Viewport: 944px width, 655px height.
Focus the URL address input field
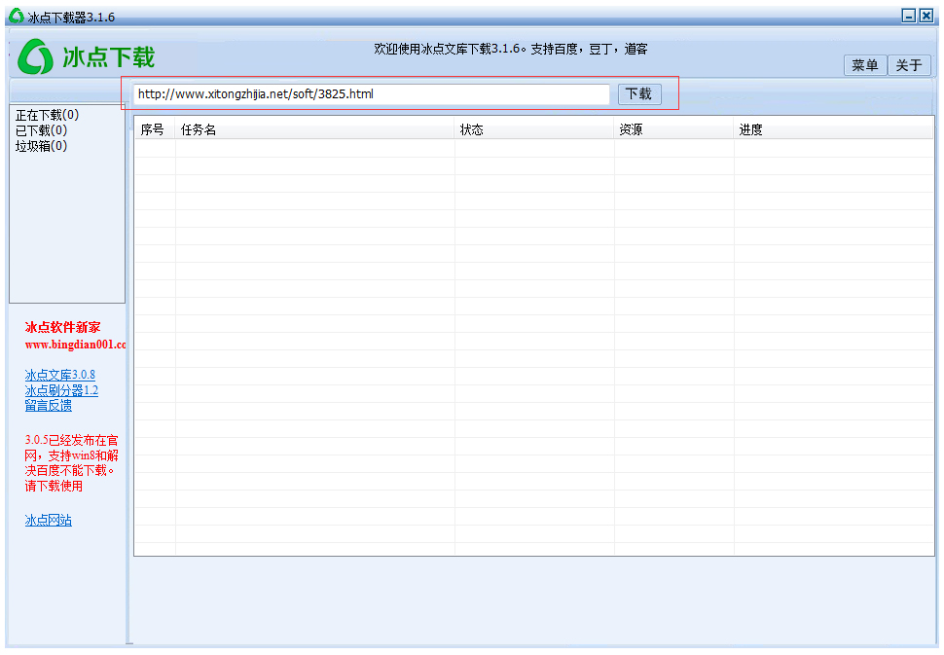(371, 94)
